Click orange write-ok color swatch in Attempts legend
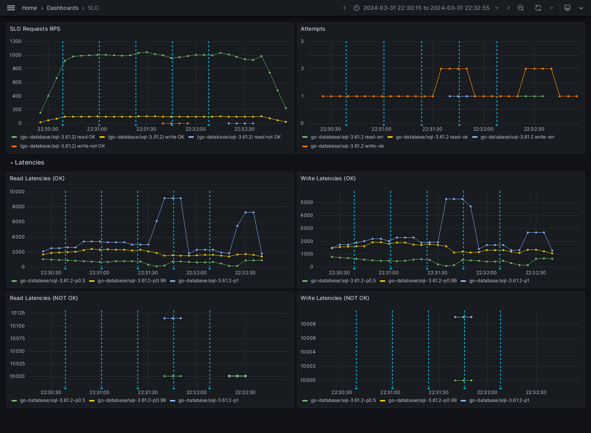 [305, 146]
